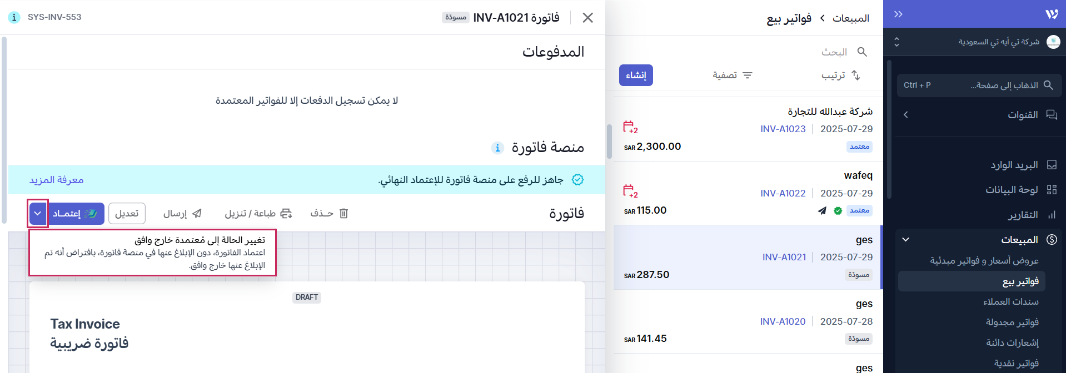1066x373 pixels.
Task: Click the search magnifier in invoice list
Action: coord(862,52)
